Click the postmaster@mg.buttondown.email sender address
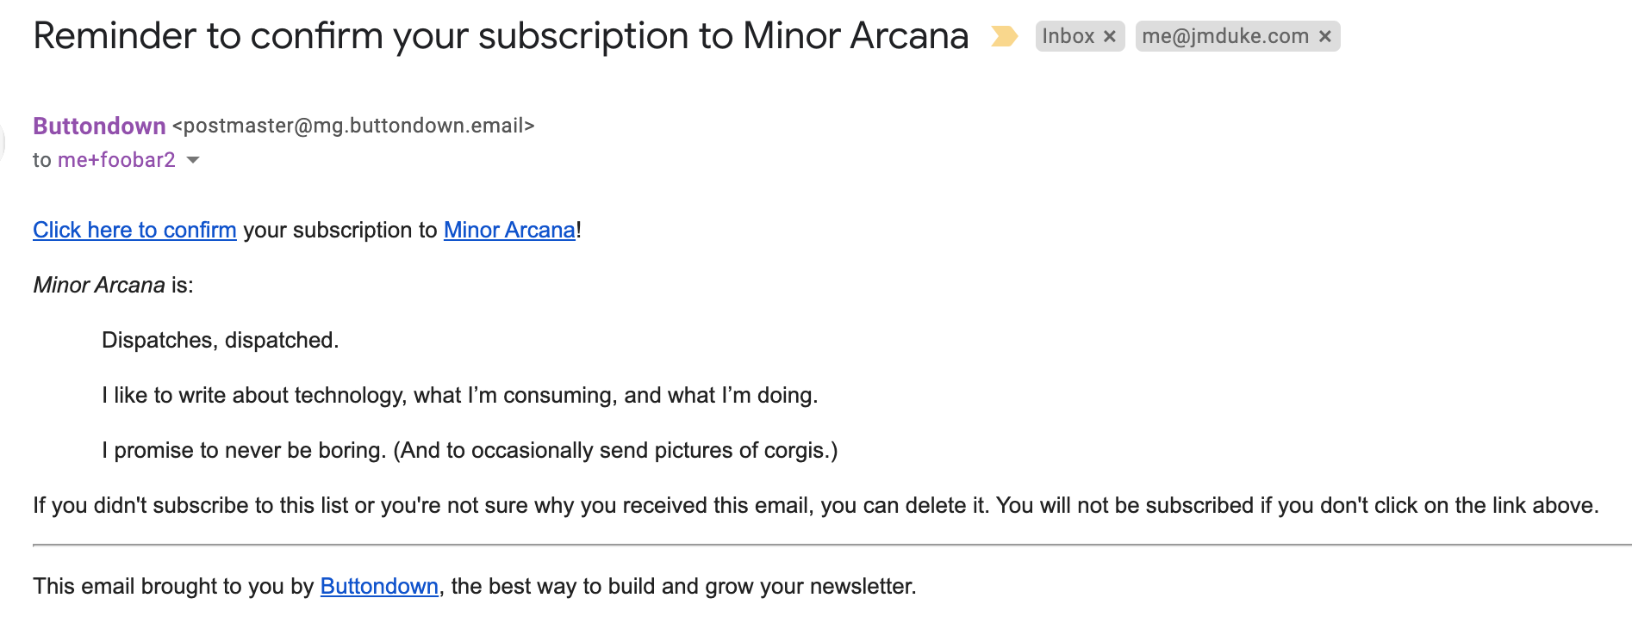This screenshot has height=635, width=1632. (353, 126)
